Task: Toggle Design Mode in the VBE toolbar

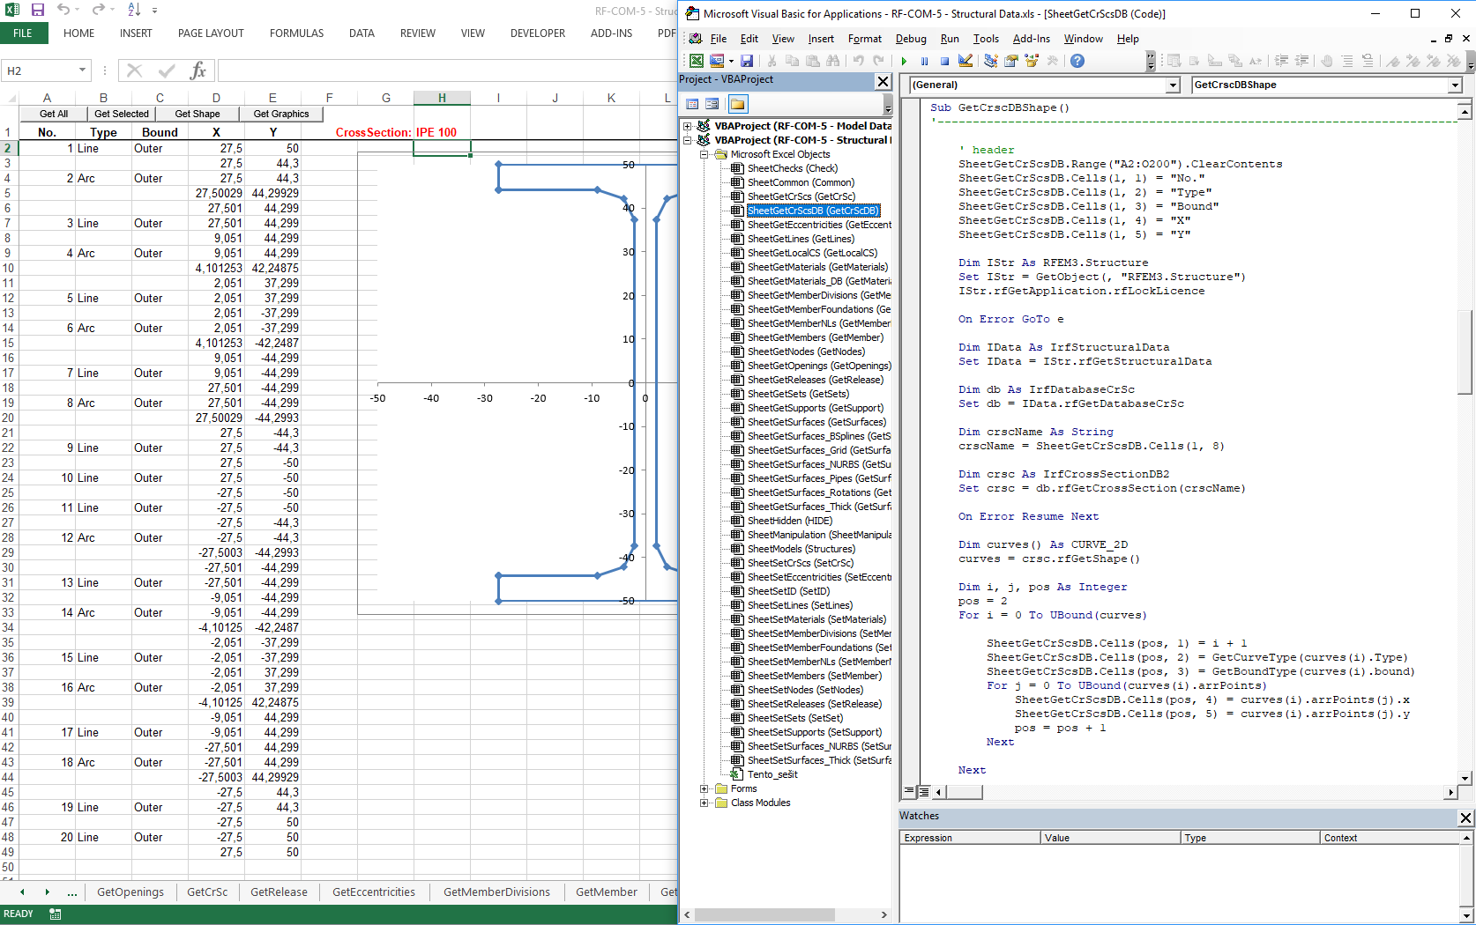Action: click(x=965, y=61)
